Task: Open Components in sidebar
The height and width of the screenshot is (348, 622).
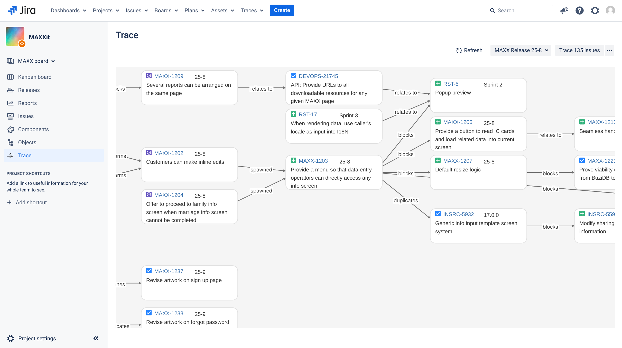Action: click(54, 129)
